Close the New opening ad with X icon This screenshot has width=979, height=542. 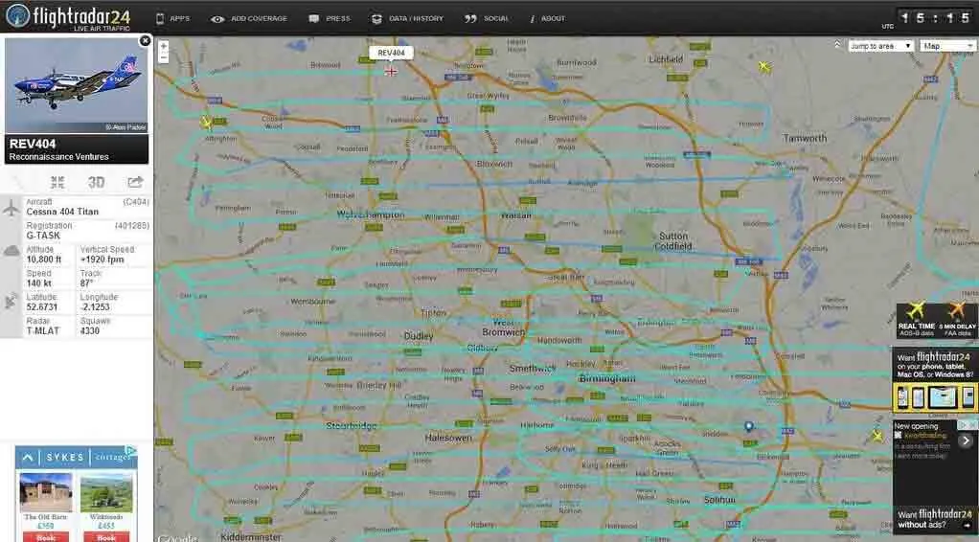click(x=973, y=424)
